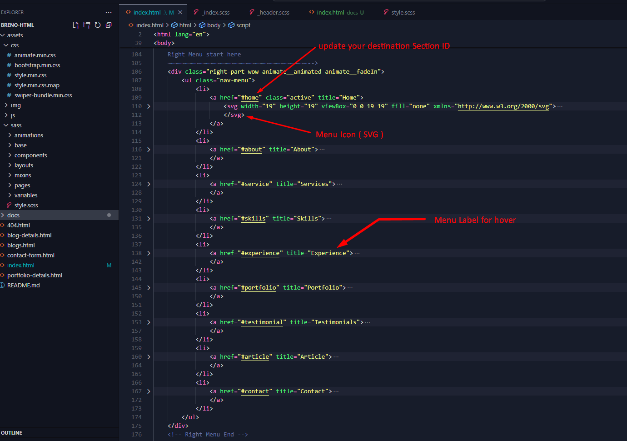Screen dimensions: 627x441
Task: Click index.html in the breadcrumb
Action: (x=149, y=25)
